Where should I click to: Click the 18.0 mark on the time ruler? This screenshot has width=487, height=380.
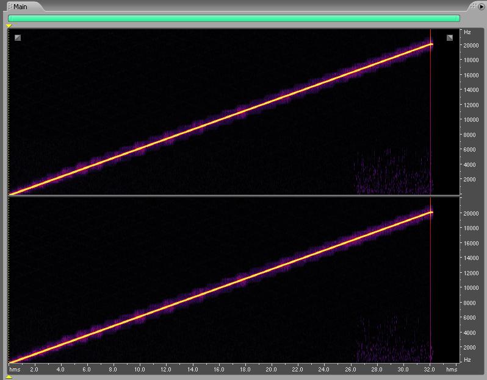(245, 370)
